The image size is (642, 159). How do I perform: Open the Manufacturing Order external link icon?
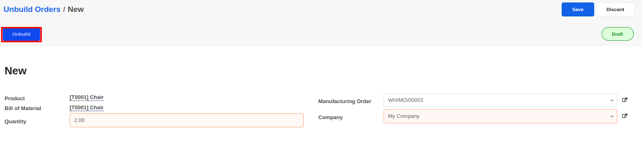point(625,100)
